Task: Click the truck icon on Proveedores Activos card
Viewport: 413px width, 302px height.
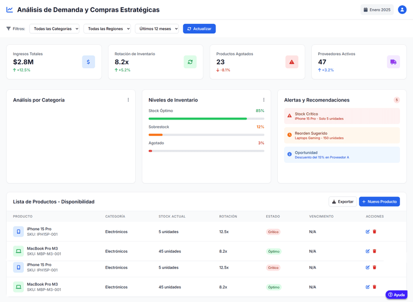Action: pyautogui.click(x=393, y=62)
